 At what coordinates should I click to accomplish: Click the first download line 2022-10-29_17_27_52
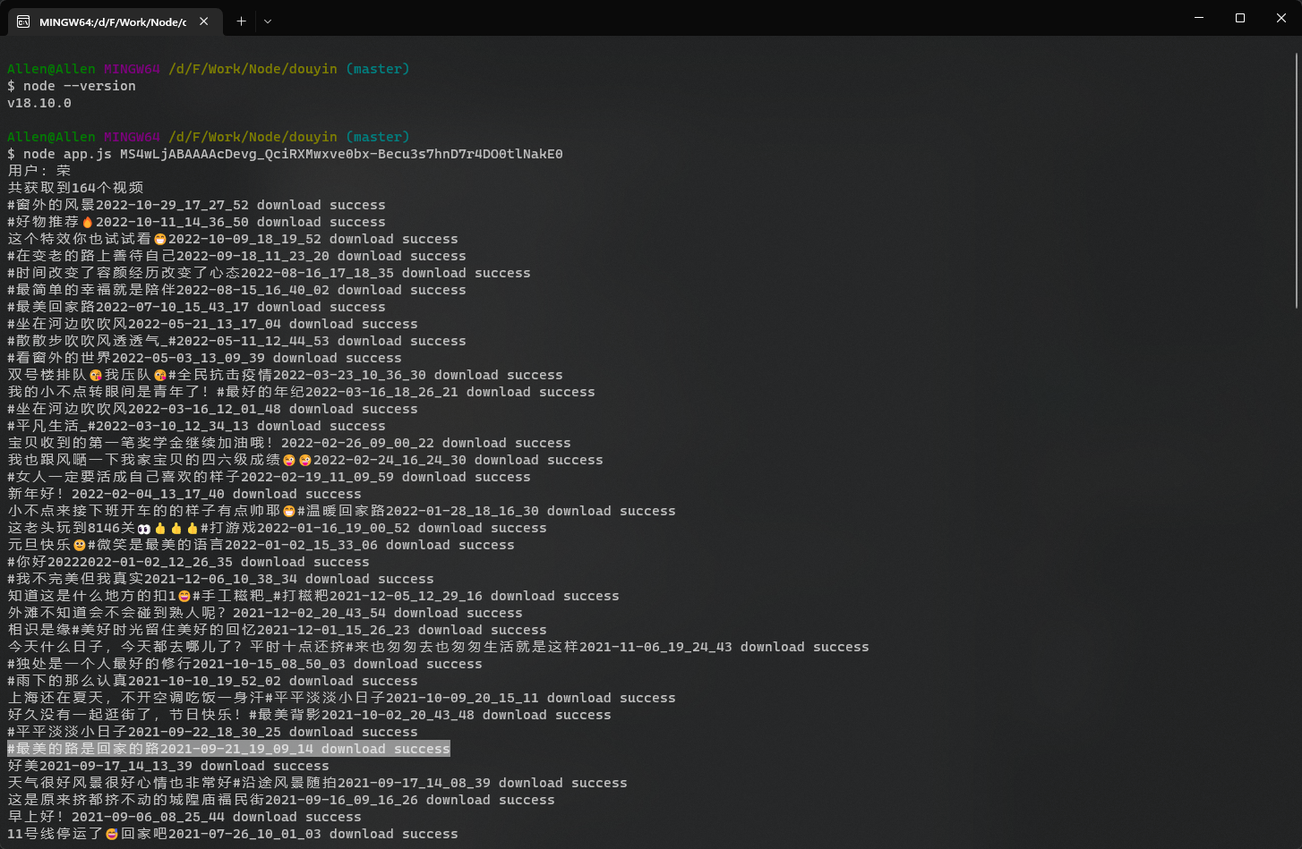(x=196, y=205)
